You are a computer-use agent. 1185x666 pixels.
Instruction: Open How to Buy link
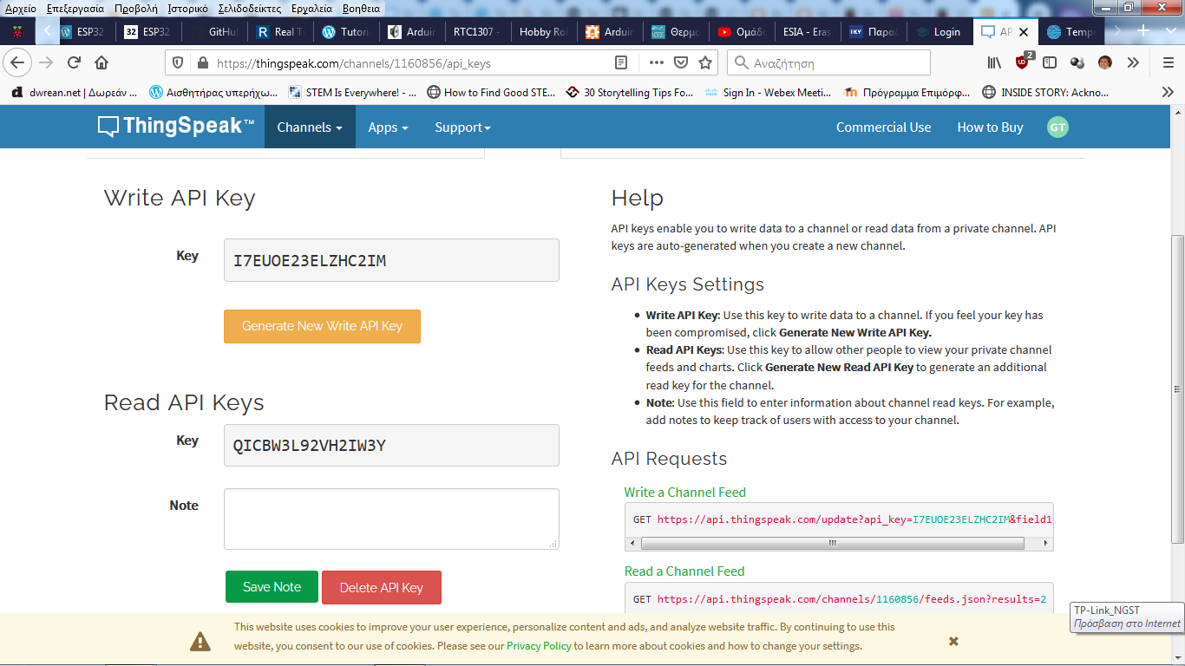[990, 127]
